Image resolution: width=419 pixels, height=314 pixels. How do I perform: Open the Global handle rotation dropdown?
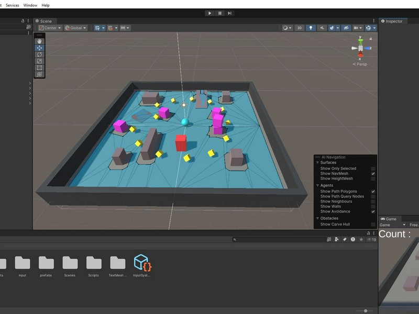[75, 28]
